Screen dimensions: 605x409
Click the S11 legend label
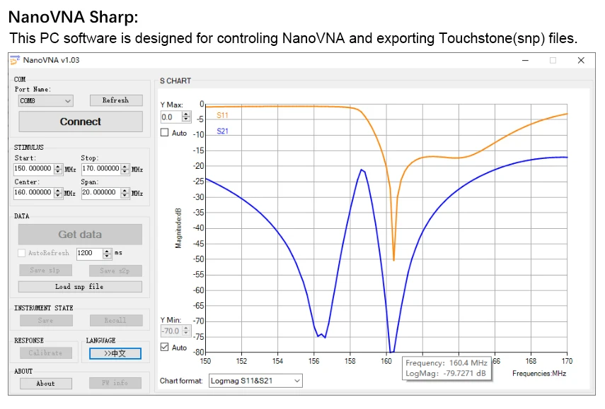coord(222,115)
